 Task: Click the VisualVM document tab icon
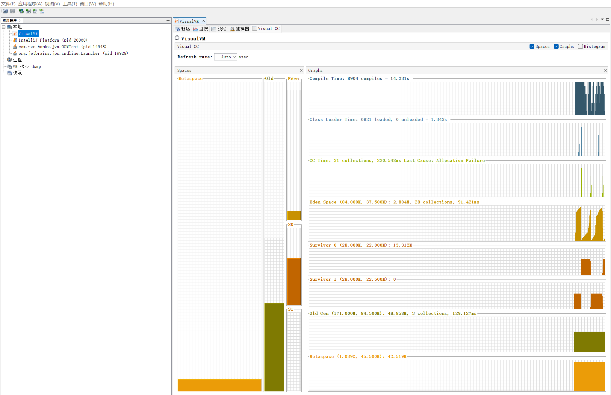pos(176,21)
